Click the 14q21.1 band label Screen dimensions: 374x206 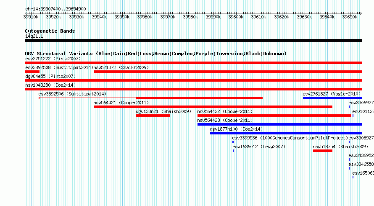pos(34,36)
